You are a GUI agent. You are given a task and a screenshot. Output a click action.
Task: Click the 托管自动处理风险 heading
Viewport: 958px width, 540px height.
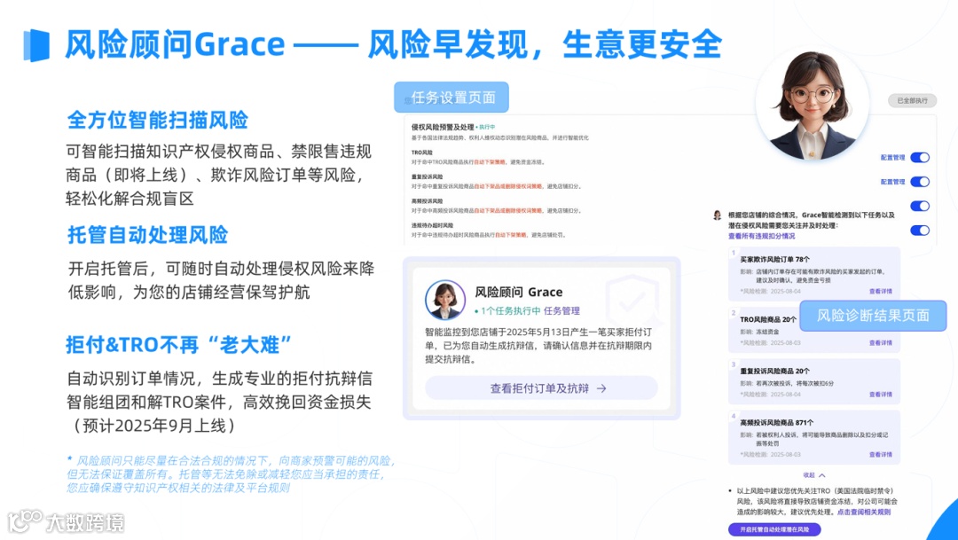[148, 235]
